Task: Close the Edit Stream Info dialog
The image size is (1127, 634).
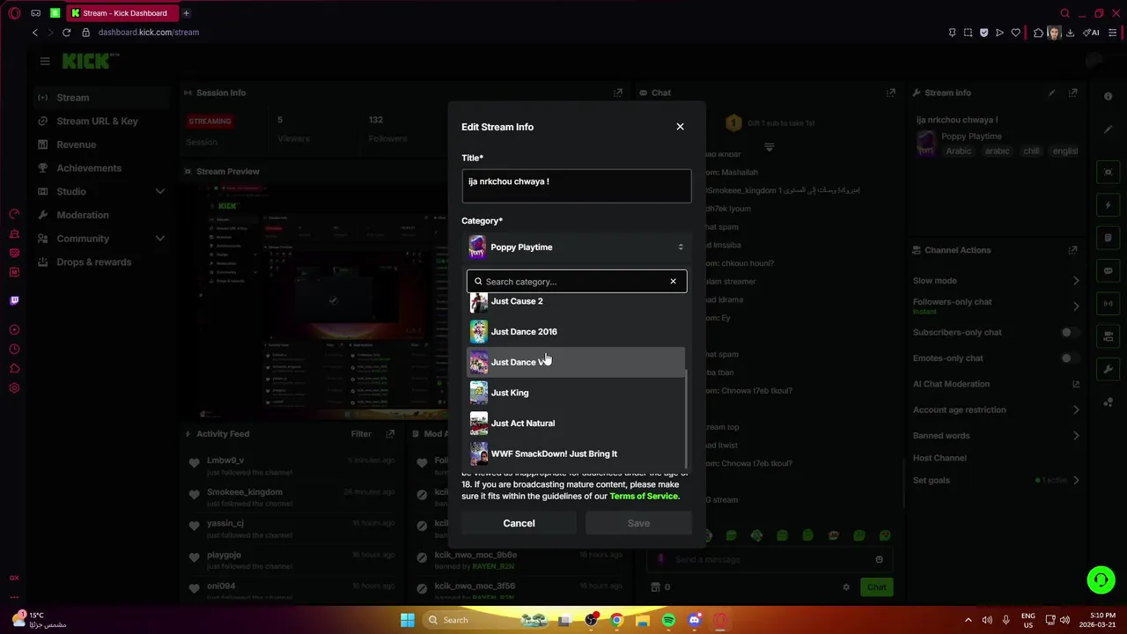Action: coord(680,127)
